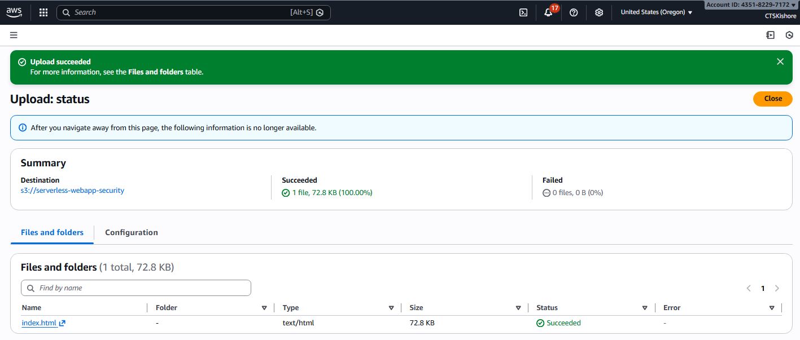The height and width of the screenshot is (340, 800).
Task: Expand the Account ID account menu
Action: 751,5
